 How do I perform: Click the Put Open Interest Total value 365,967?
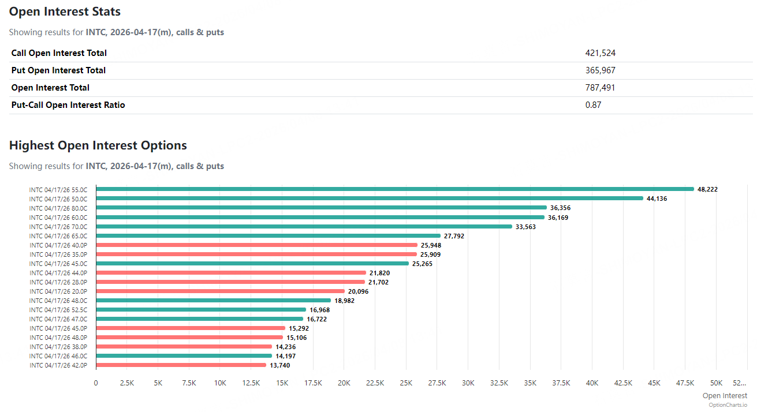[x=600, y=70]
